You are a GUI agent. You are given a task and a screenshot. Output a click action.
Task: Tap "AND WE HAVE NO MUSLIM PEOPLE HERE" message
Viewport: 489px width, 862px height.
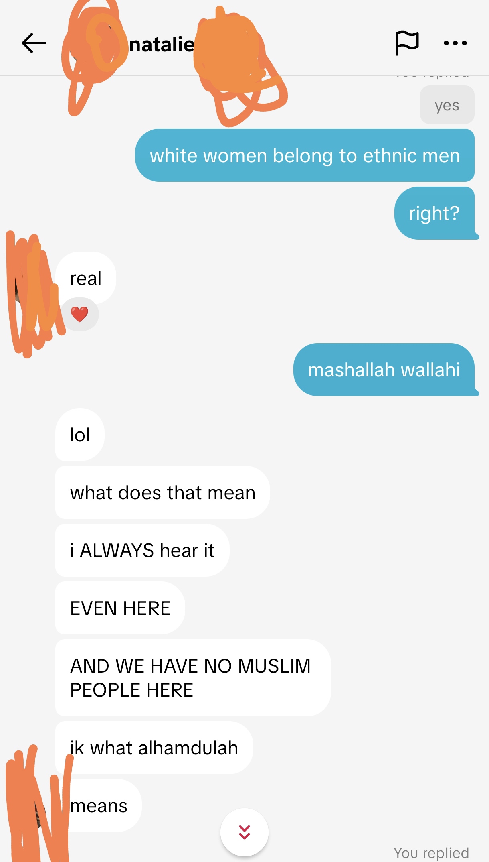coord(193,678)
